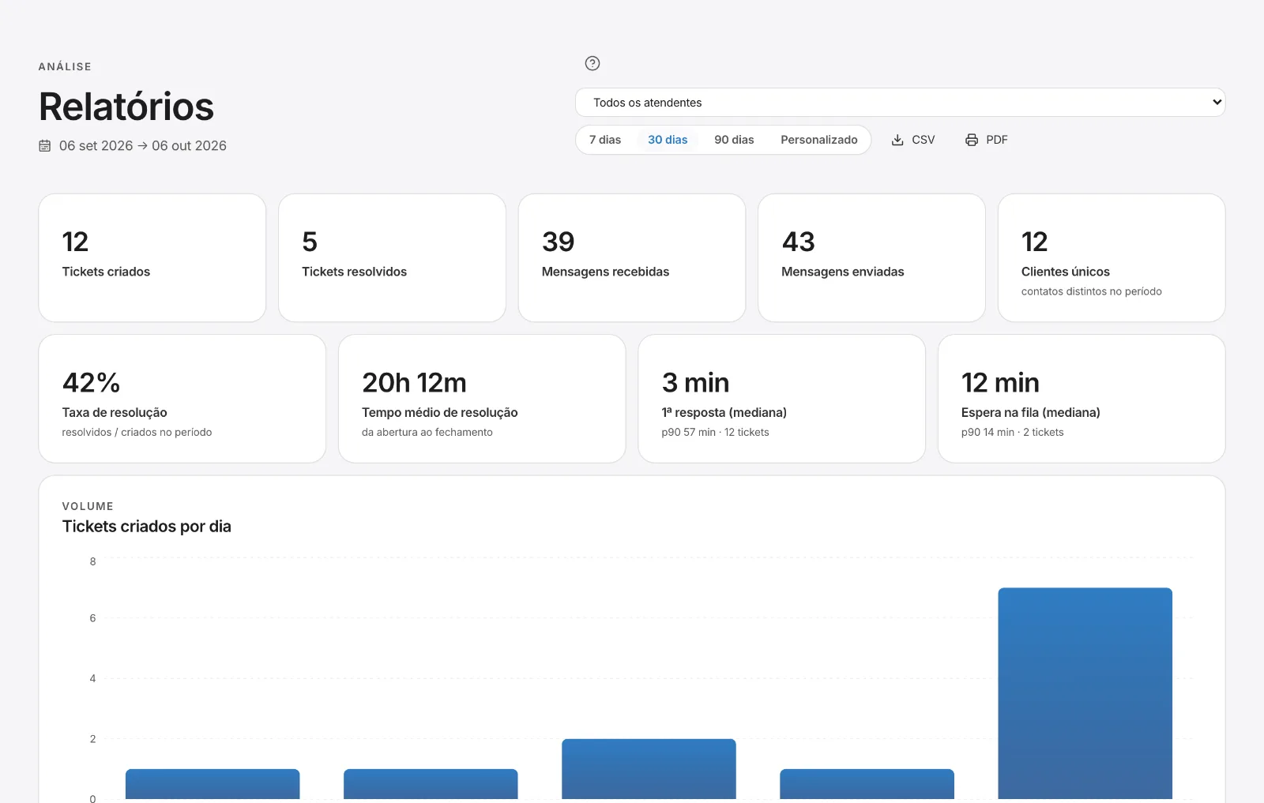Click the CSV download icon

[x=897, y=140]
